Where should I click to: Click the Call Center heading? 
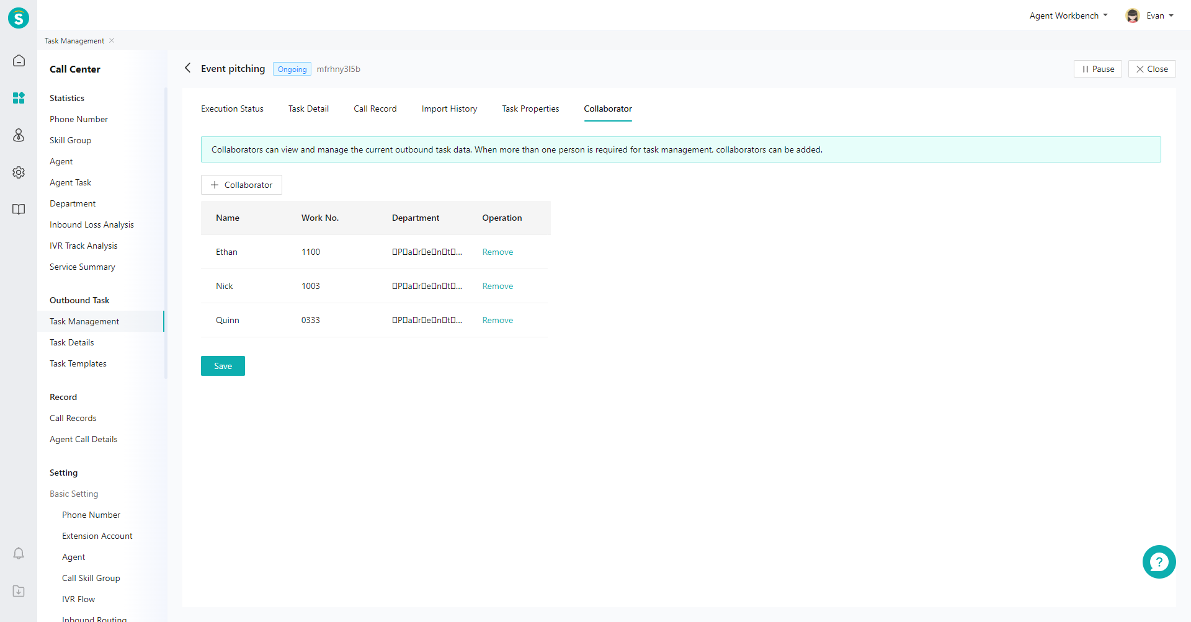75,69
